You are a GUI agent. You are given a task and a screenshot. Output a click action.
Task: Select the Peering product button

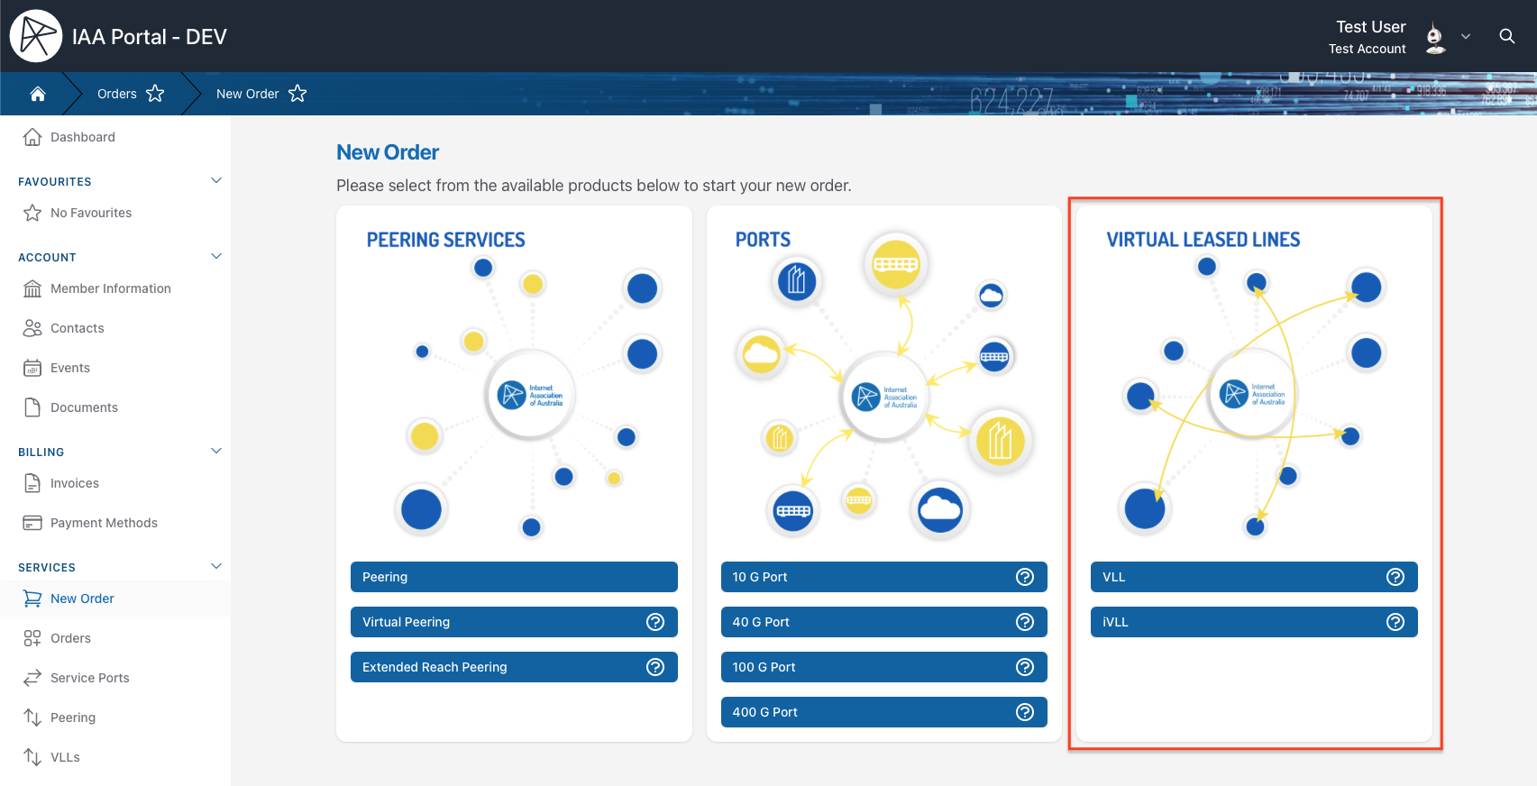(513, 577)
